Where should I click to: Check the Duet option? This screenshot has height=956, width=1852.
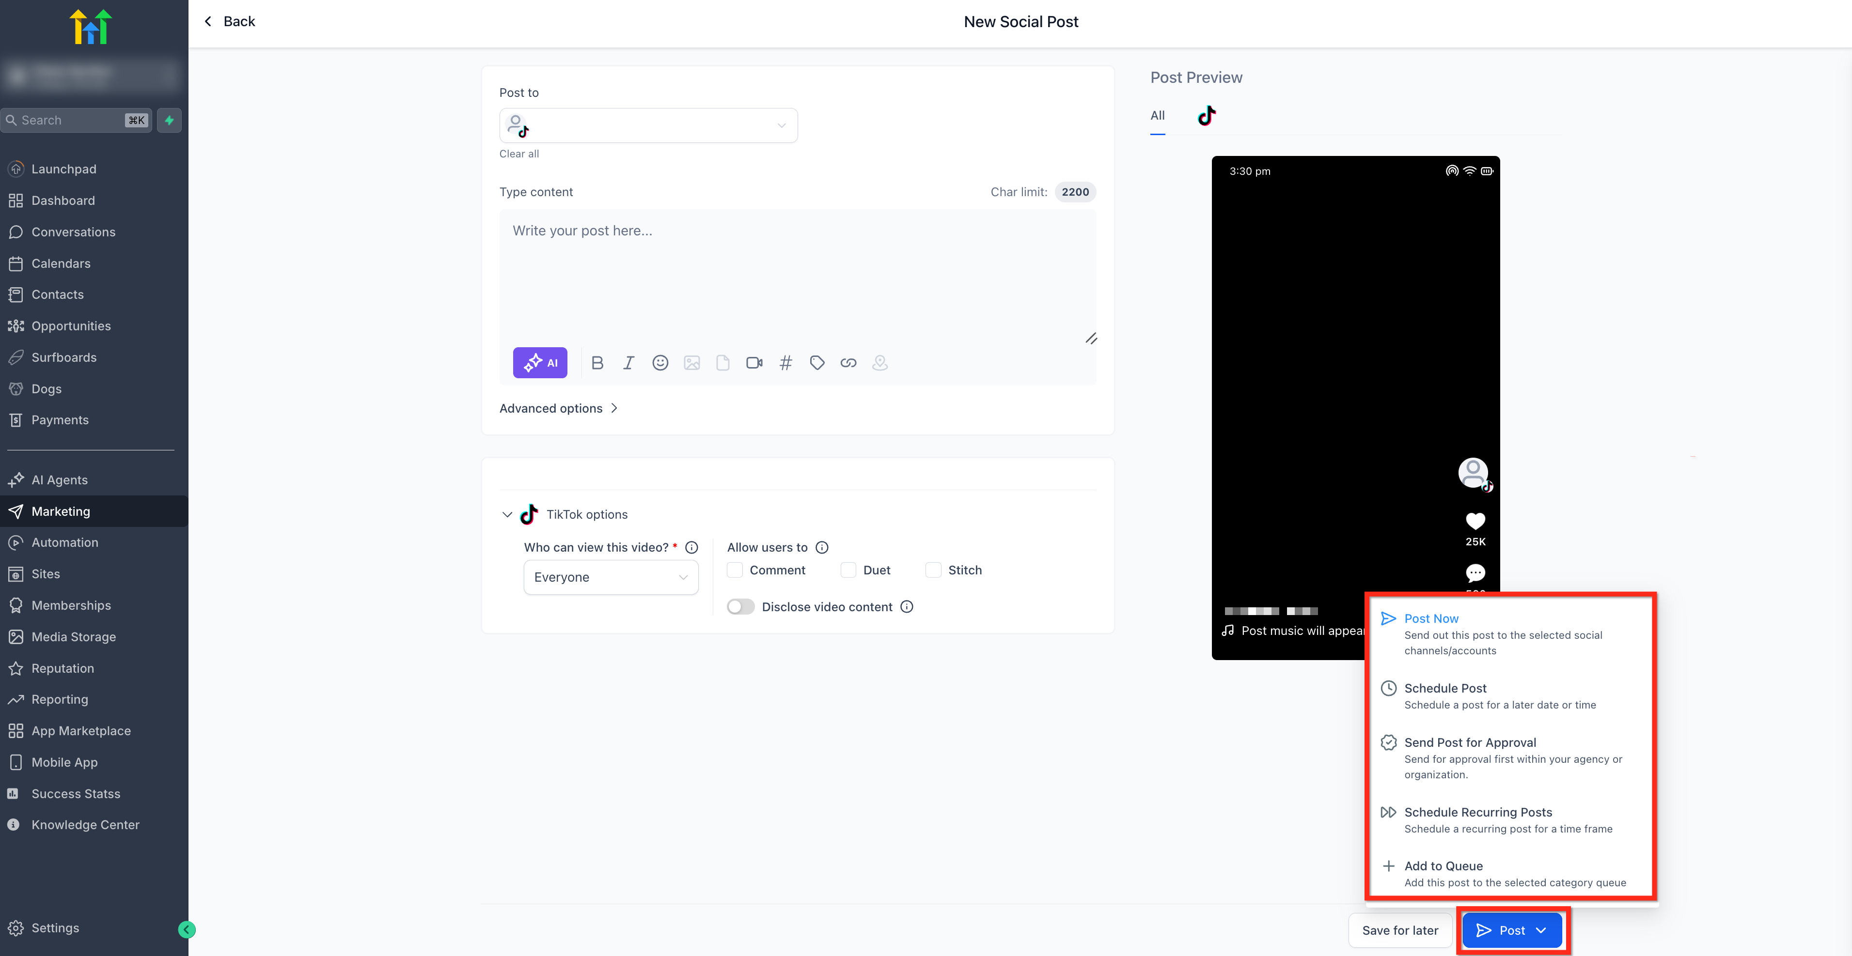coord(848,570)
